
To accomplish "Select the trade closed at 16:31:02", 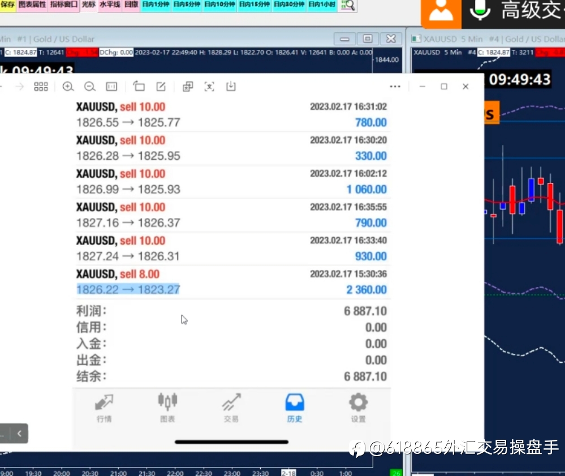I will [x=231, y=115].
